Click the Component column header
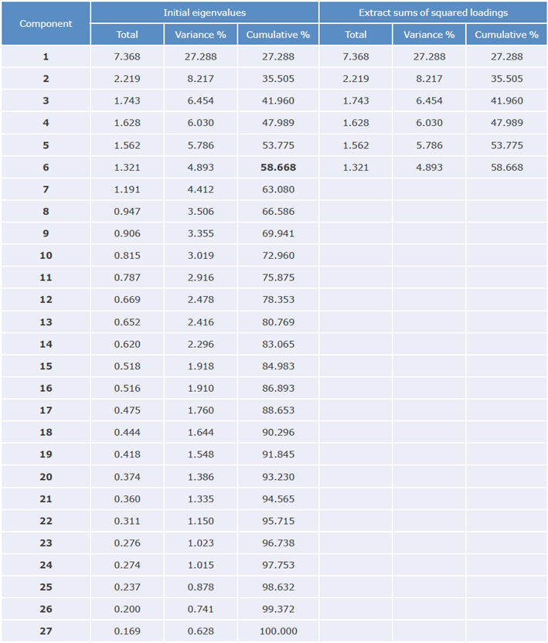This screenshot has height=643, width=548. click(x=46, y=23)
